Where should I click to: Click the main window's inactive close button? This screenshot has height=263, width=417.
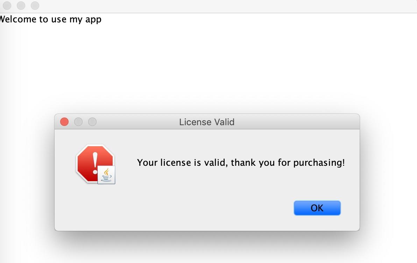(7, 5)
